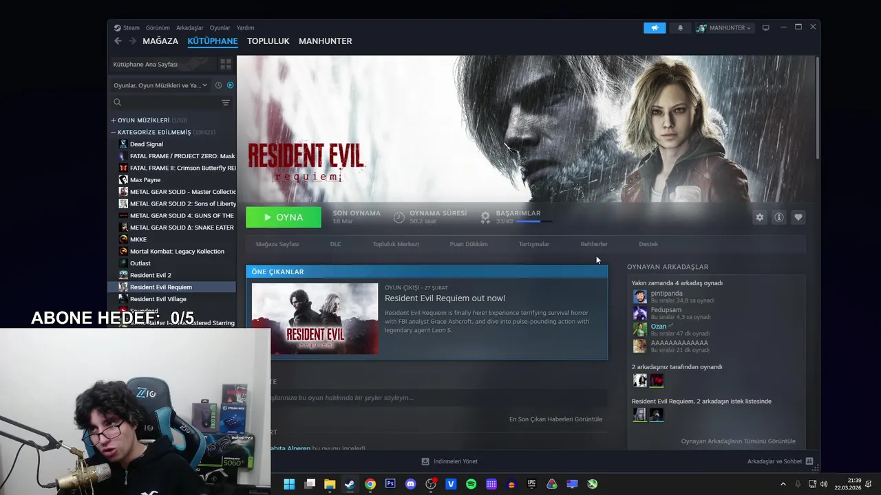Open the Steam menu
Viewport: 881px width, 495px height.
pos(127,27)
